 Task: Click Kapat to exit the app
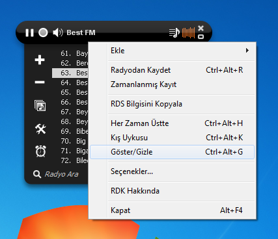[172, 210]
